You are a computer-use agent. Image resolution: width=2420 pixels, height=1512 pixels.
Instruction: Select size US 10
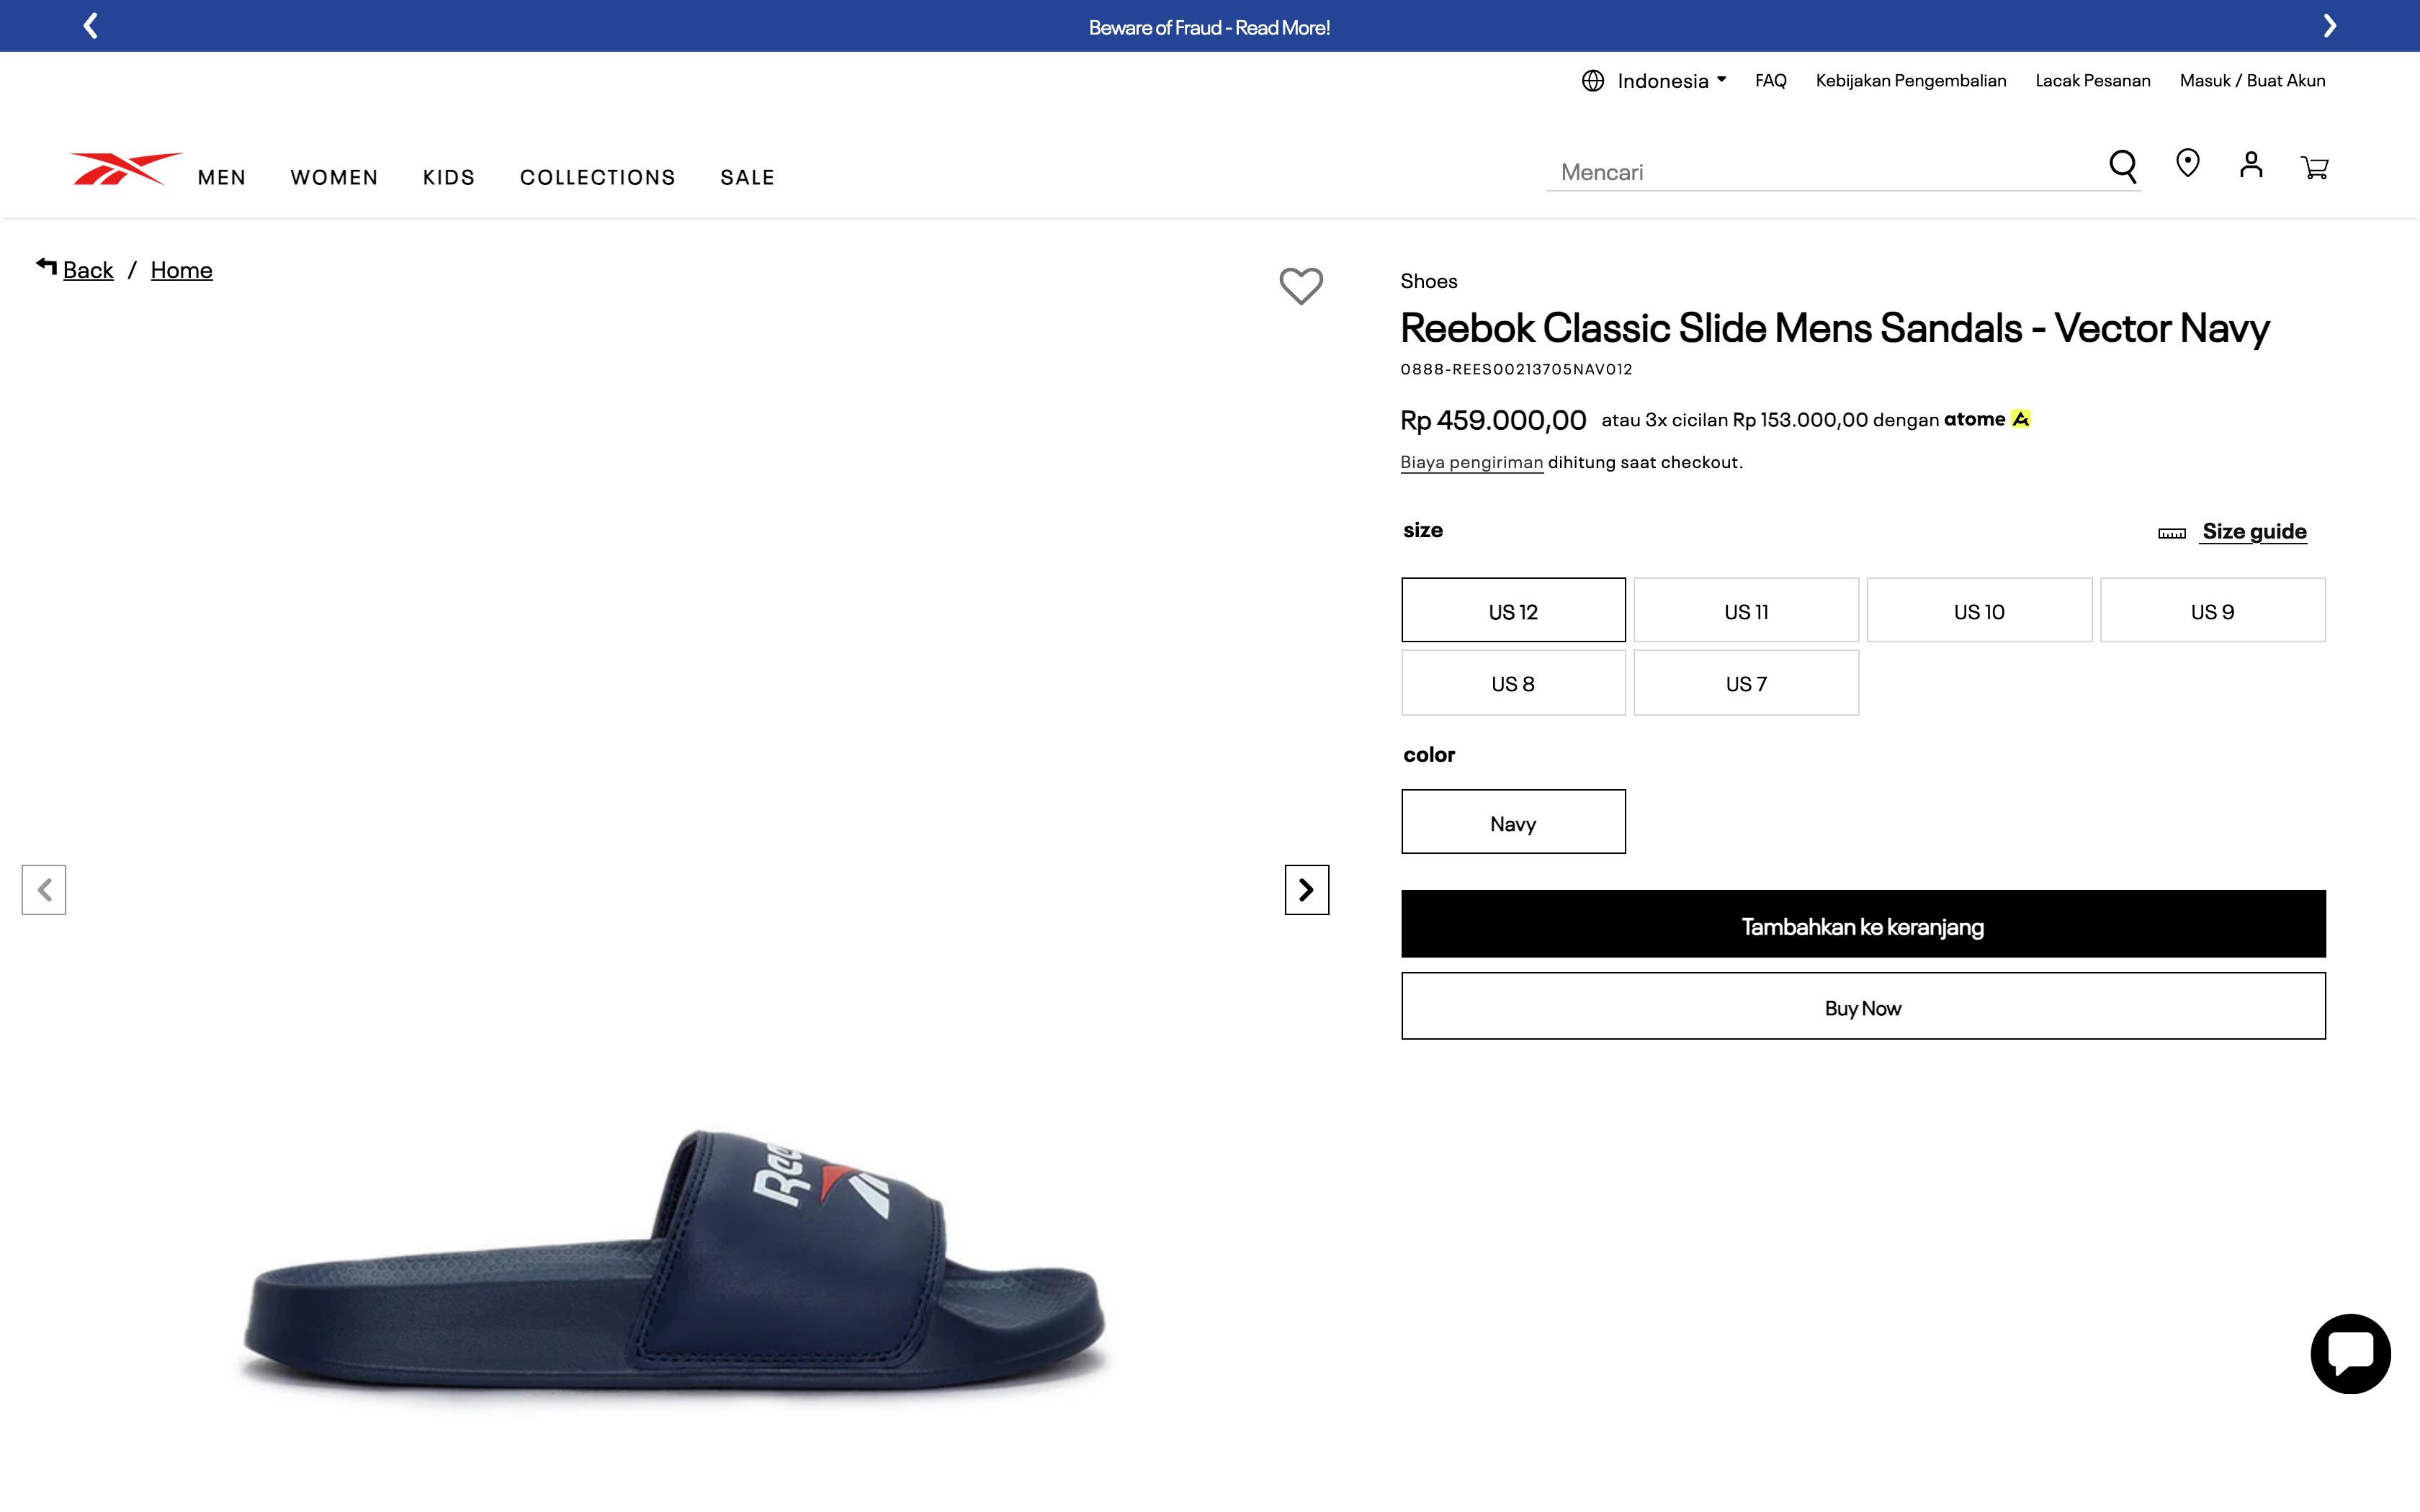pyautogui.click(x=1979, y=610)
